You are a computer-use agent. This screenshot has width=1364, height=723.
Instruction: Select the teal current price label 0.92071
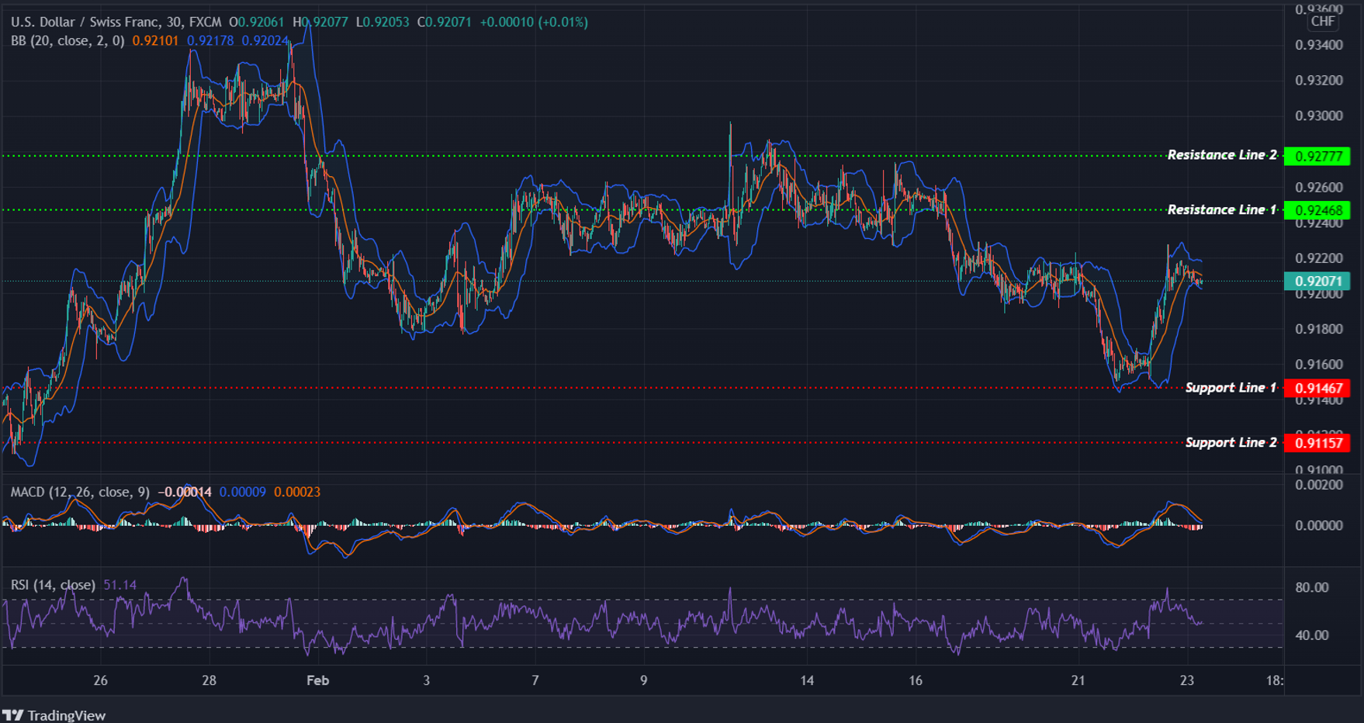coord(1317,282)
